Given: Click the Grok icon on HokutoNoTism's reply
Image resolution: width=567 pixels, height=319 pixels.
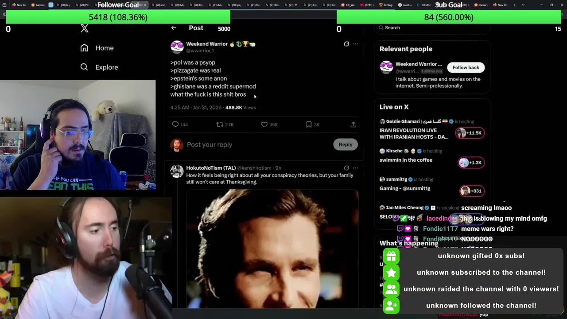Looking at the screenshot, I should (x=346, y=168).
